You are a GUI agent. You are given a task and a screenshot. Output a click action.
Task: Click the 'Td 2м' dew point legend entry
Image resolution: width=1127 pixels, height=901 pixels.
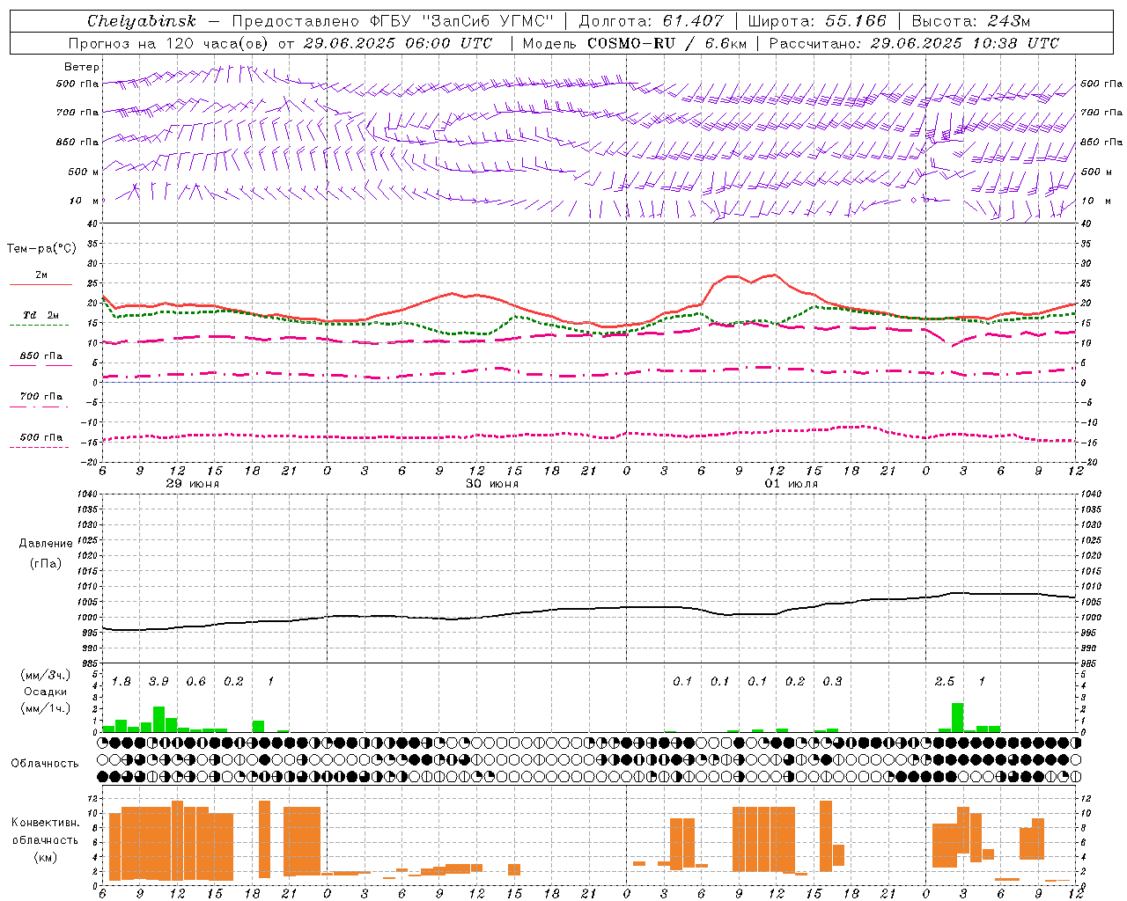41,315
